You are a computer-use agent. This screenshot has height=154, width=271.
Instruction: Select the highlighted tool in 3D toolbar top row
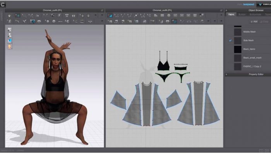(x=18, y=15)
